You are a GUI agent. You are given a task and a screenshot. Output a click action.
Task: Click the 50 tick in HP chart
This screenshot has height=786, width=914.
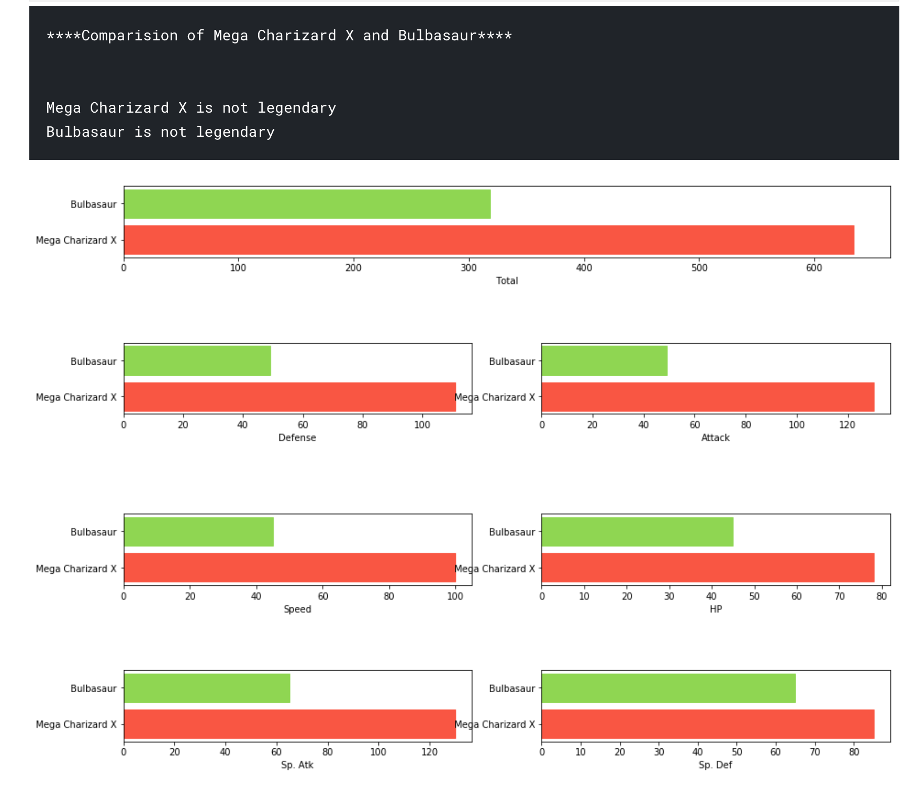754,596
